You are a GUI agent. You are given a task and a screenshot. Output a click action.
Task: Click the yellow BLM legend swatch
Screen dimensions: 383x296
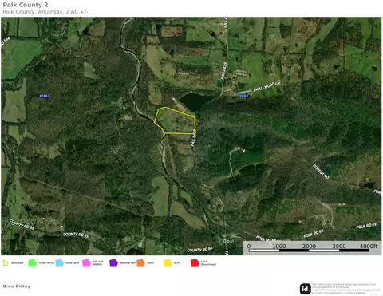tap(168, 263)
